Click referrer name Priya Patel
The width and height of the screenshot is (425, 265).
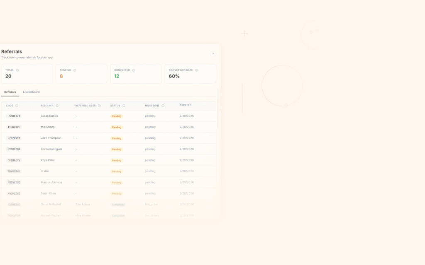click(x=48, y=160)
